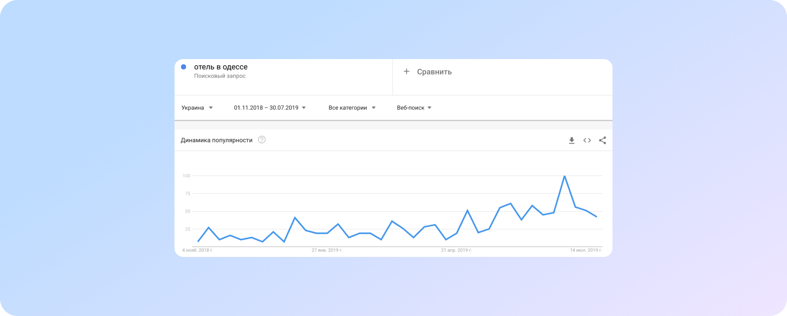The image size is (787, 316).
Task: Click the 75 value on the y-axis
Action: 188,193
